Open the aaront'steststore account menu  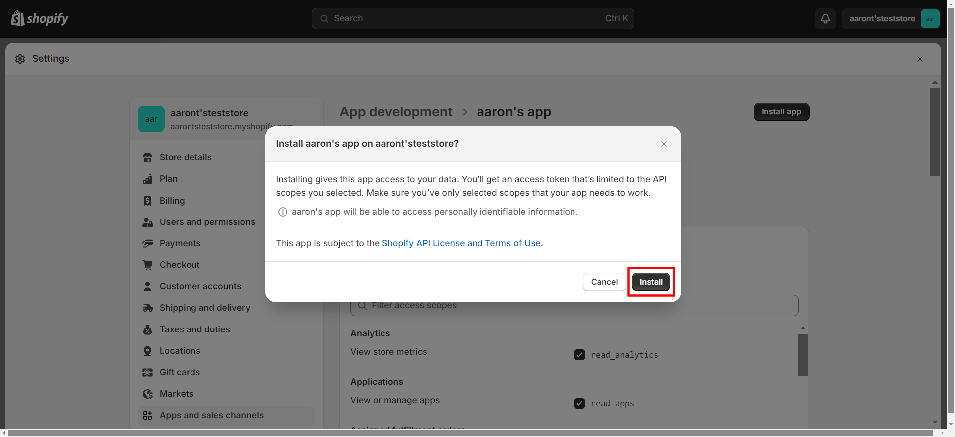[x=890, y=19]
